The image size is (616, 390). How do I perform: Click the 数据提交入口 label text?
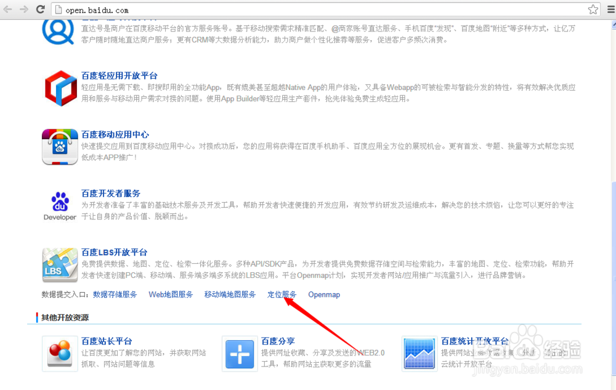coord(65,295)
